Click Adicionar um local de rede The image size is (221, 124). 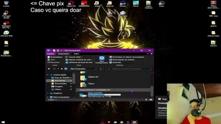79,62
